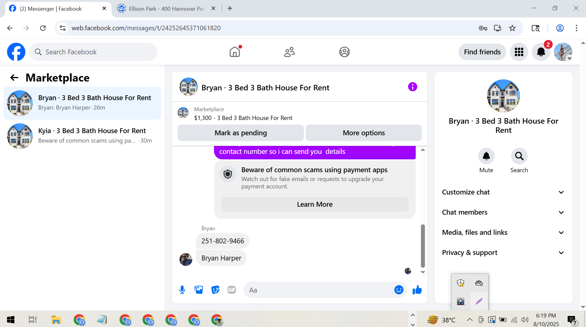586x327 pixels.
Task: Go to Facebook Home feed icon
Action: pos(235,52)
